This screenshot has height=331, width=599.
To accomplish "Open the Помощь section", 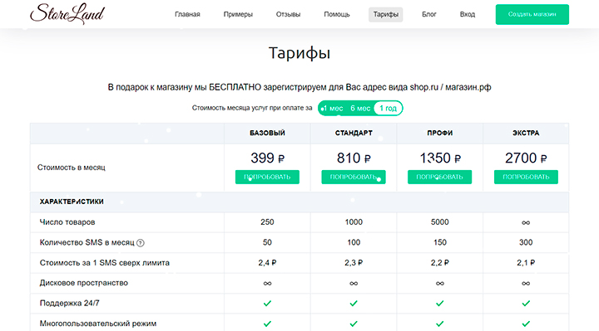I will point(337,14).
